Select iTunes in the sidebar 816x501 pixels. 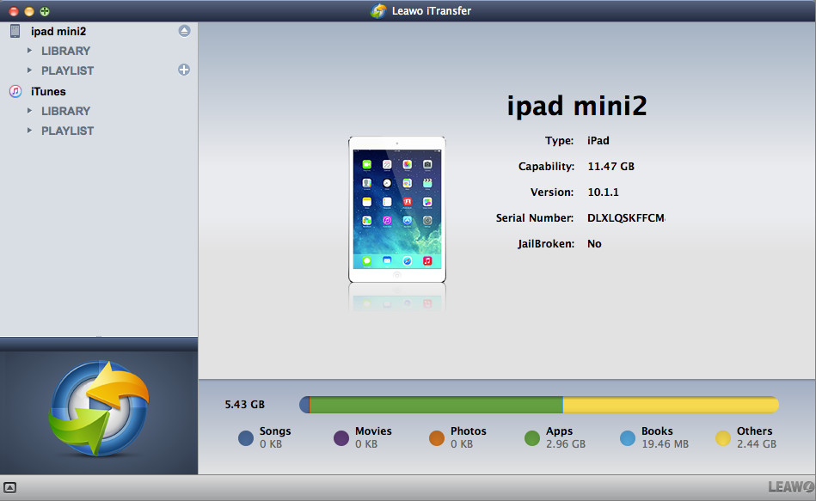coord(48,91)
